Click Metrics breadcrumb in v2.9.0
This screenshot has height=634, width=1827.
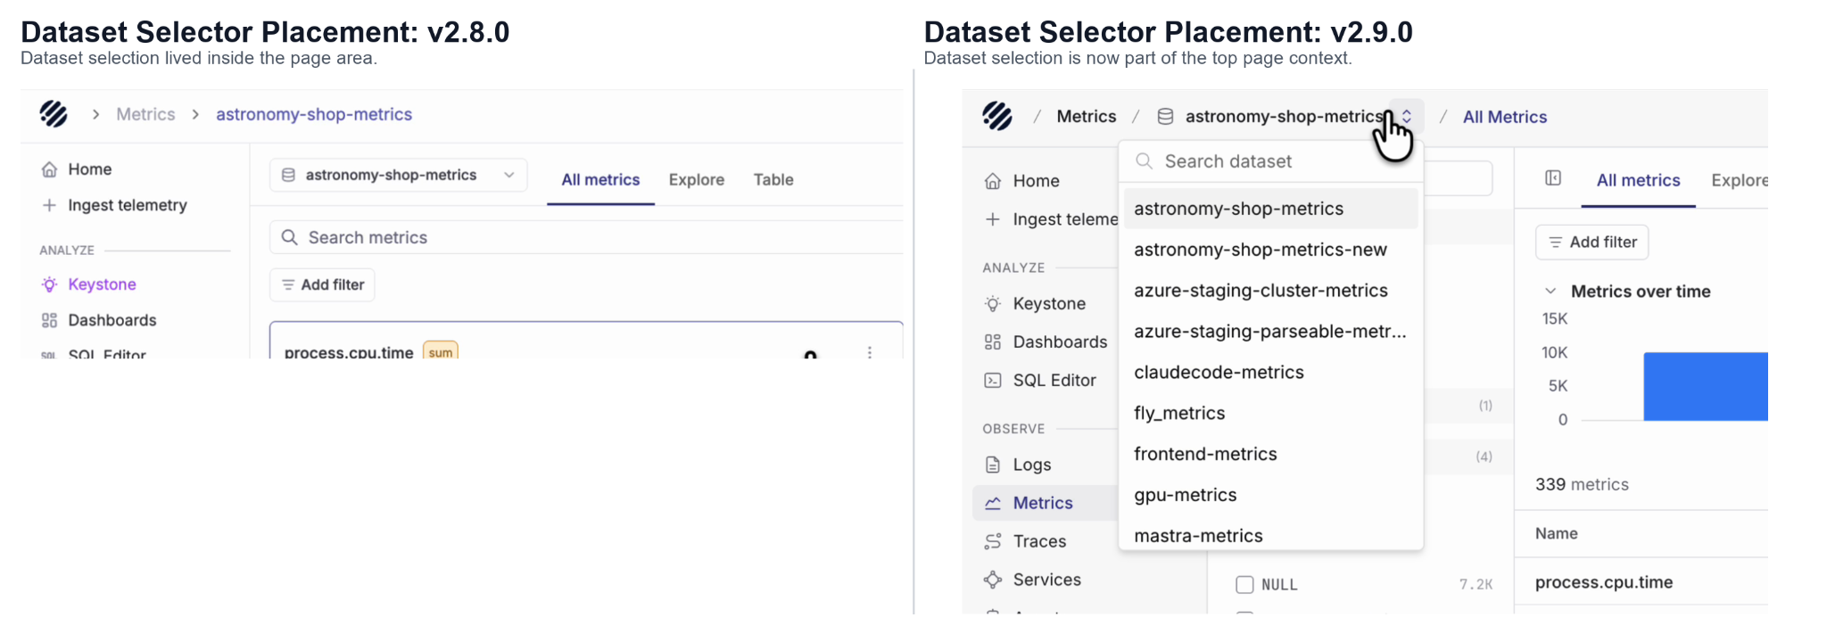coord(1087,117)
